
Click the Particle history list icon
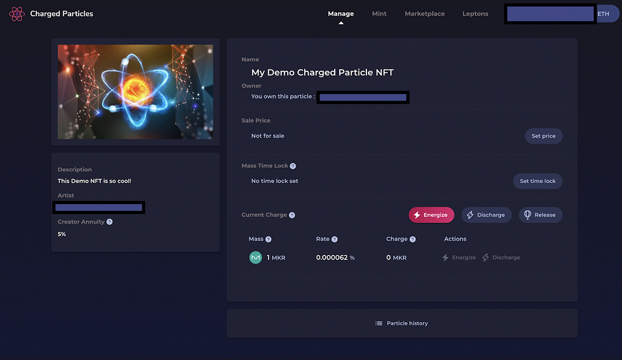click(x=379, y=323)
